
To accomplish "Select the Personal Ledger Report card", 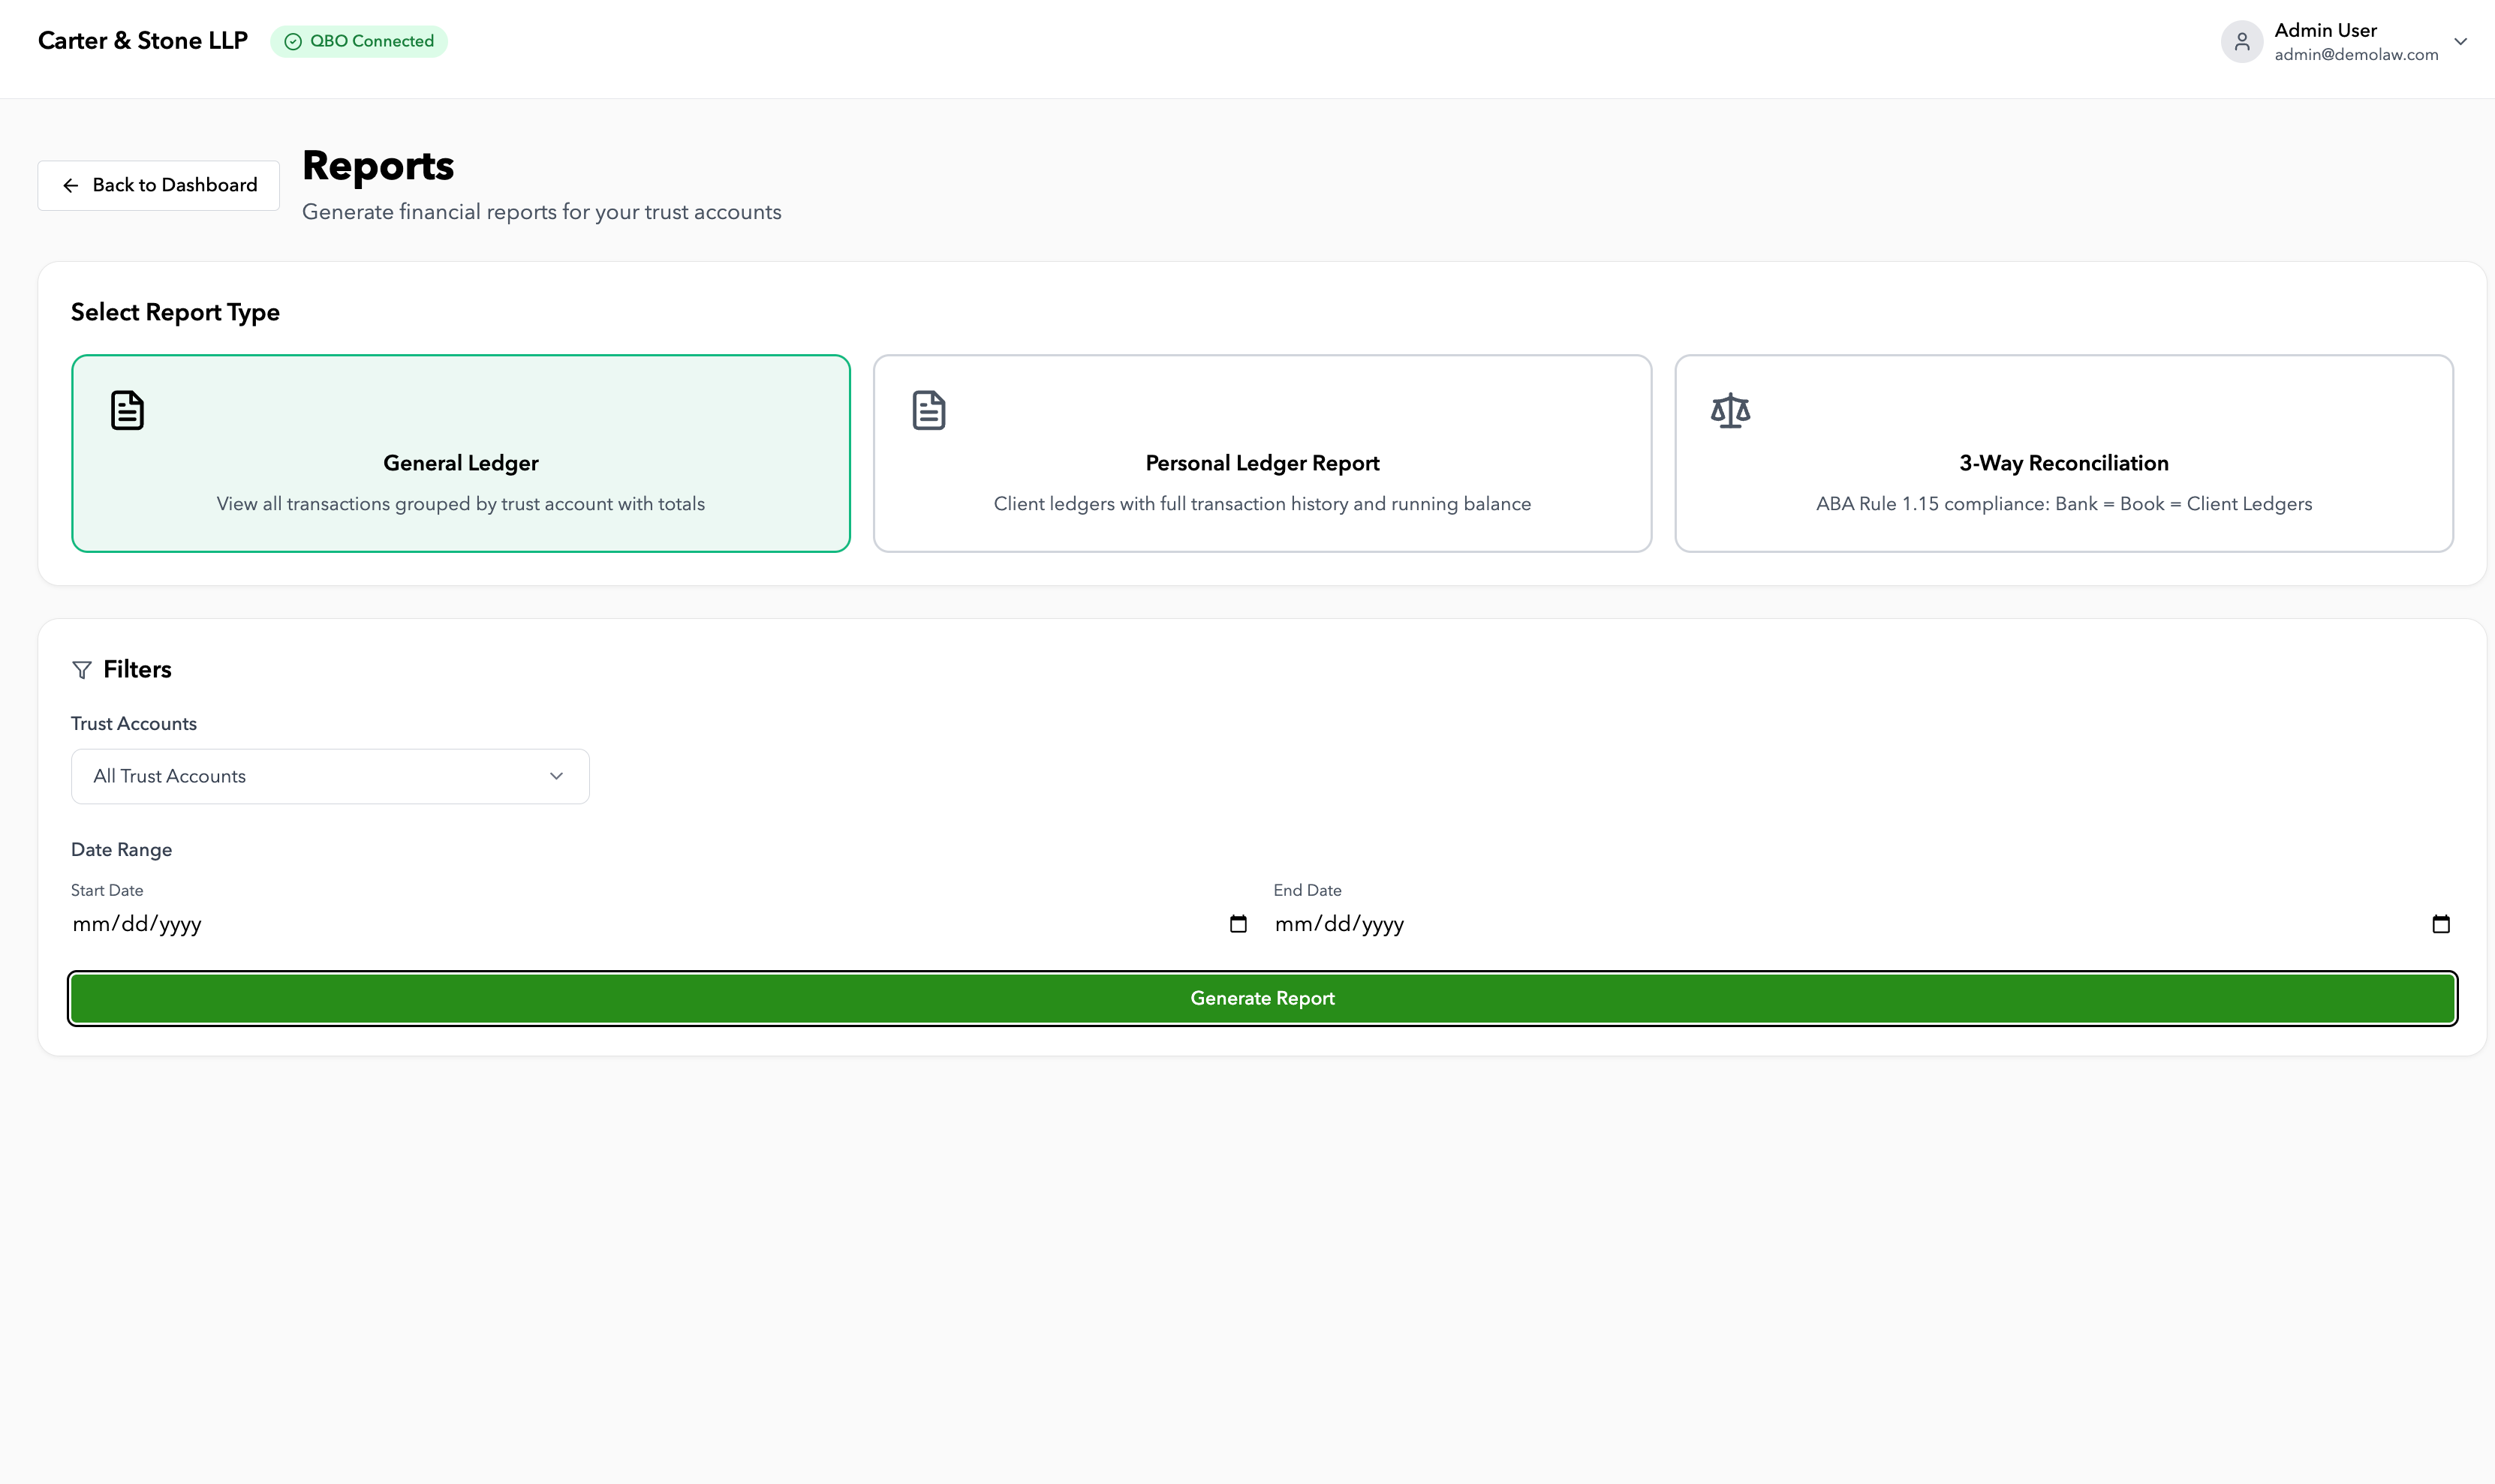I will pos(1263,453).
